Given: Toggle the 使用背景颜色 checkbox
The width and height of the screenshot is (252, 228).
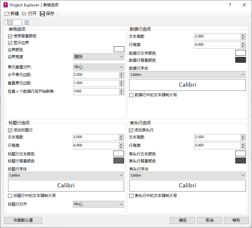Looking at the screenshot, I should (x=10, y=36).
